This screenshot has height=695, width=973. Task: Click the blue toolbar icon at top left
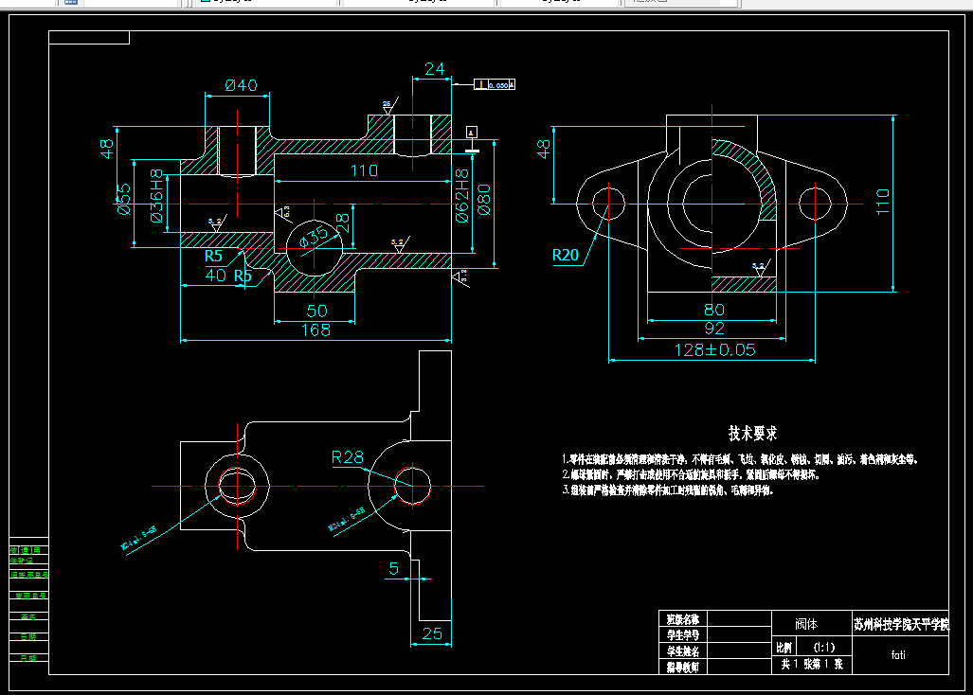[x=71, y=4]
